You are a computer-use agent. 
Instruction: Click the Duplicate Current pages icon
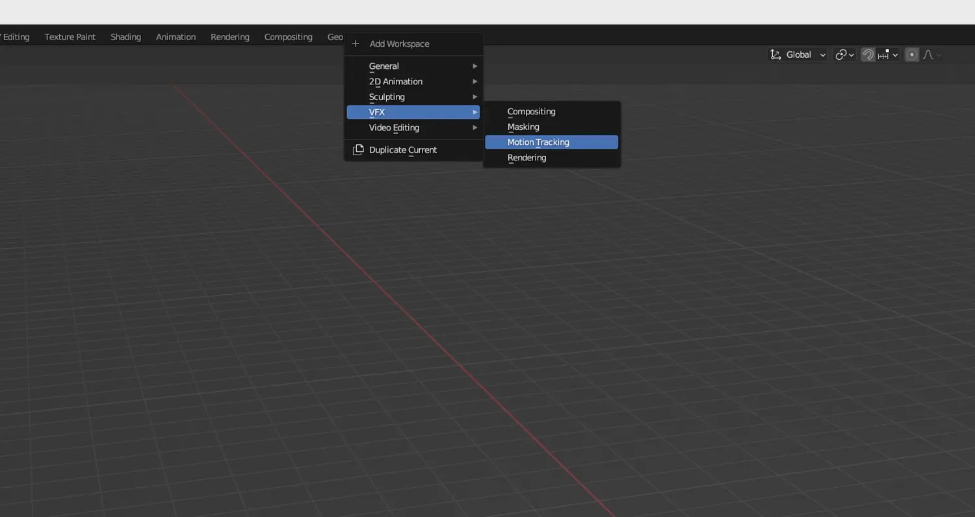358,150
